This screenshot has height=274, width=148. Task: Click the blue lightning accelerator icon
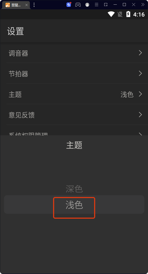click(x=69, y=5)
